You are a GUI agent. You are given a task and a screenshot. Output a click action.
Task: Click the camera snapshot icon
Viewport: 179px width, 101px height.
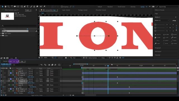pyautogui.click(x=66, y=58)
